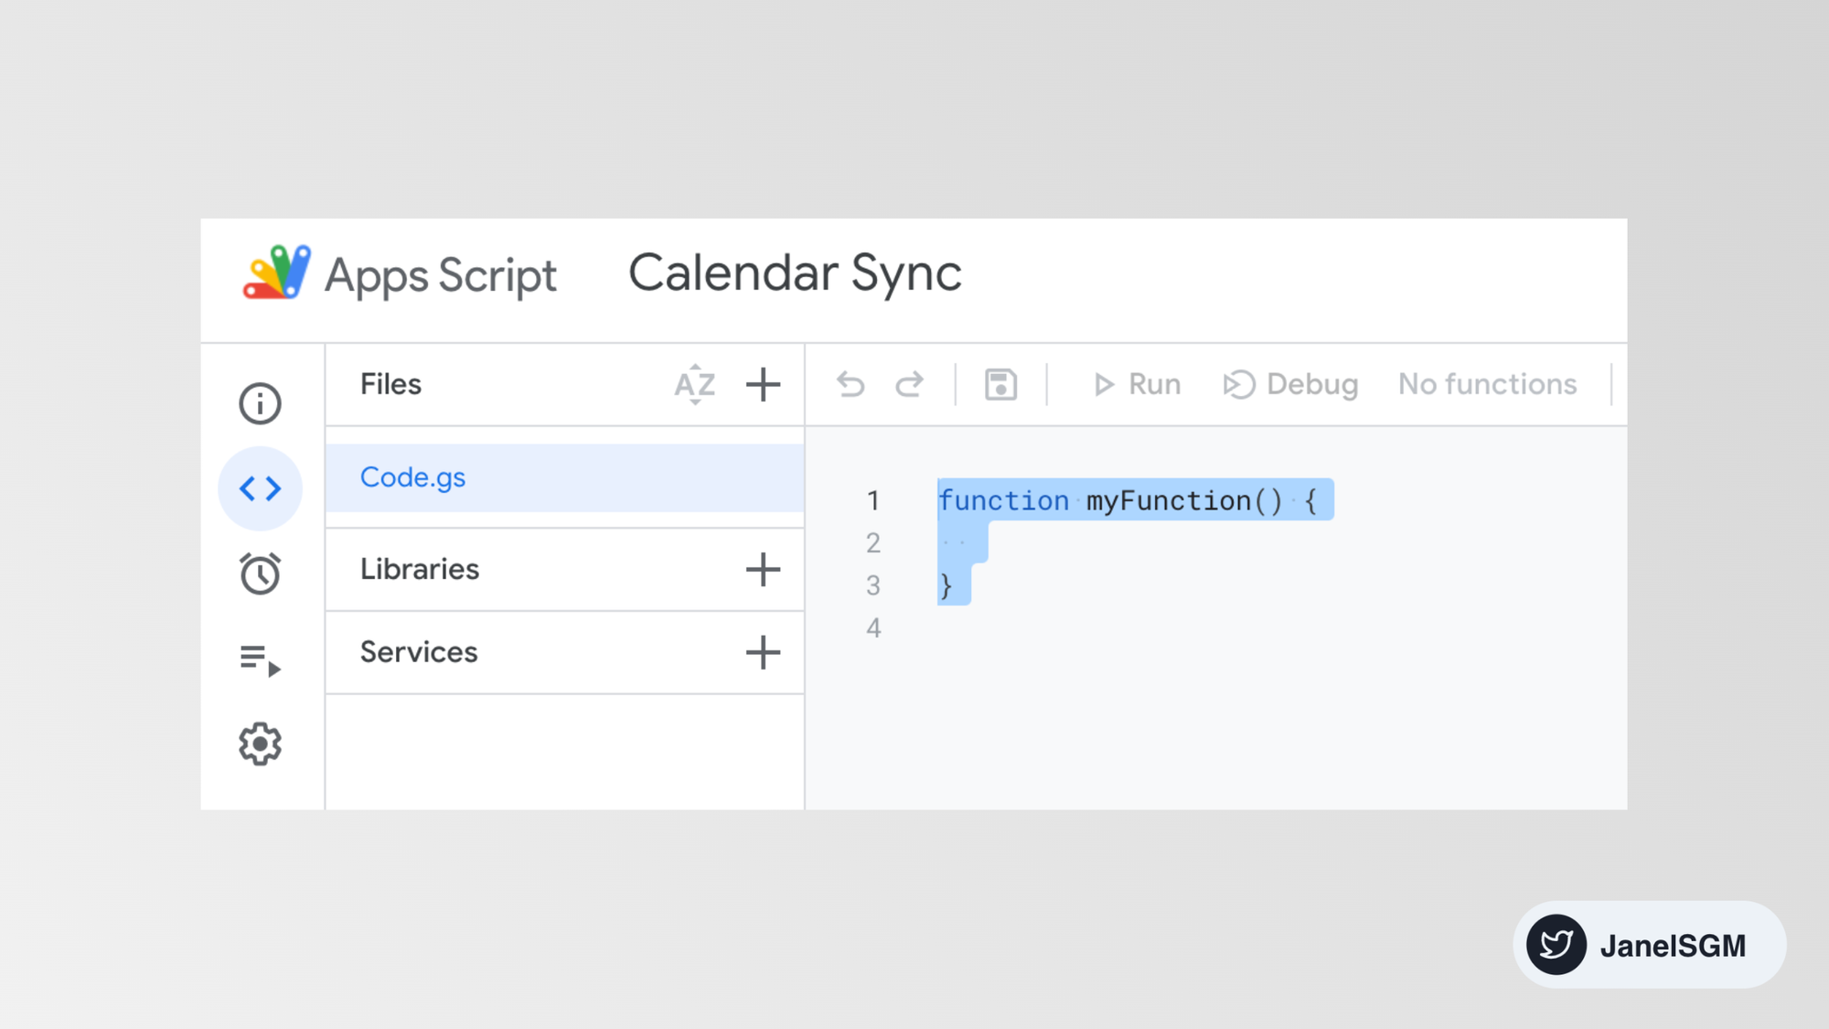Viewport: 1829px width, 1029px height.
Task: Click the Apps Script editor icon
Action: coord(258,488)
